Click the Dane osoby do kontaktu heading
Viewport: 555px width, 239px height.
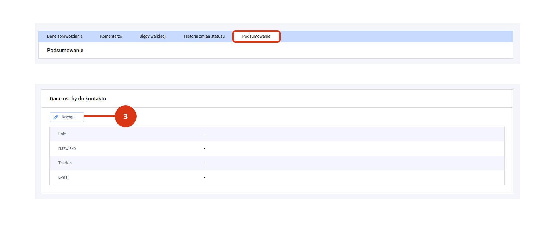pos(78,99)
